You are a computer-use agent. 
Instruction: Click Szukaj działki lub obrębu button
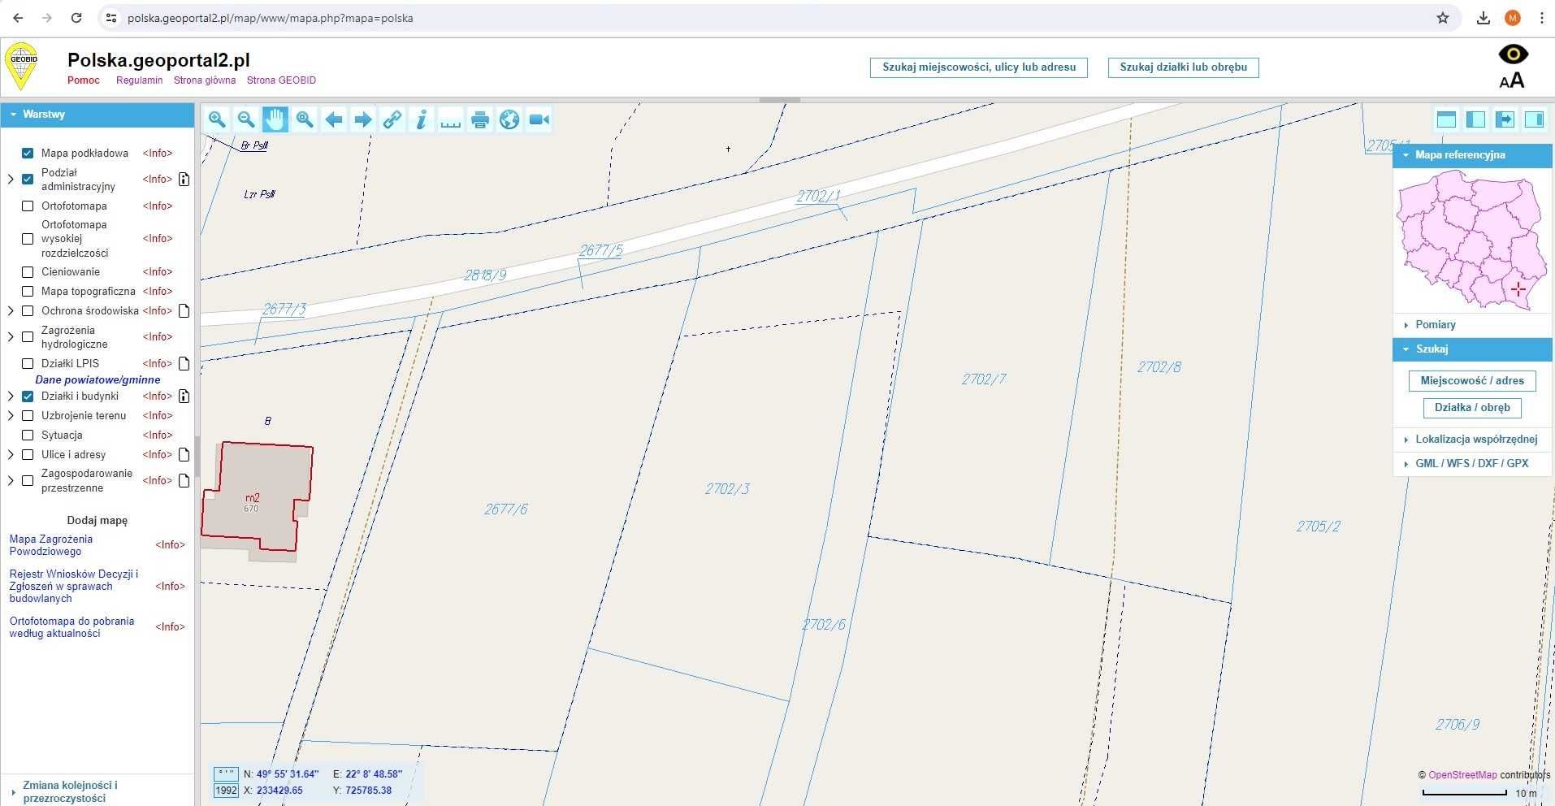tap(1184, 67)
